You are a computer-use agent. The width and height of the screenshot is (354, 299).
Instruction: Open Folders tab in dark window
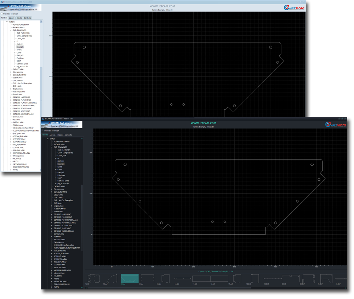[x=45, y=135]
